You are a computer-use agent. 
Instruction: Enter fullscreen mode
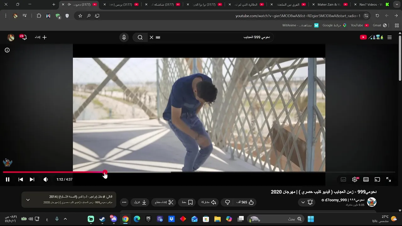click(388, 180)
